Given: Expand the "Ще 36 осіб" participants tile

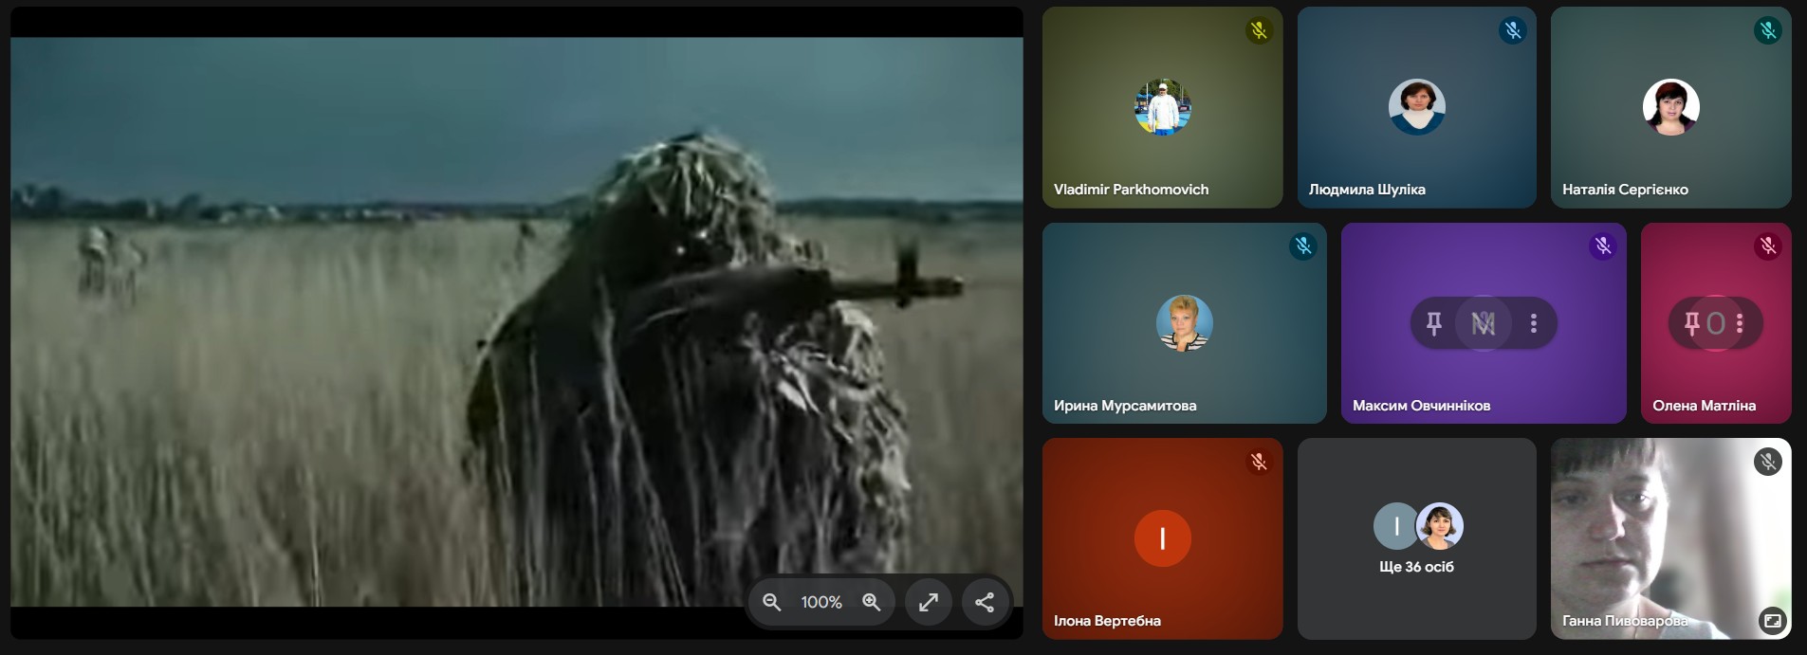Looking at the screenshot, I should 1416,538.
